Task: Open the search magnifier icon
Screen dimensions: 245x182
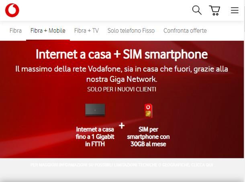Action: point(197,10)
